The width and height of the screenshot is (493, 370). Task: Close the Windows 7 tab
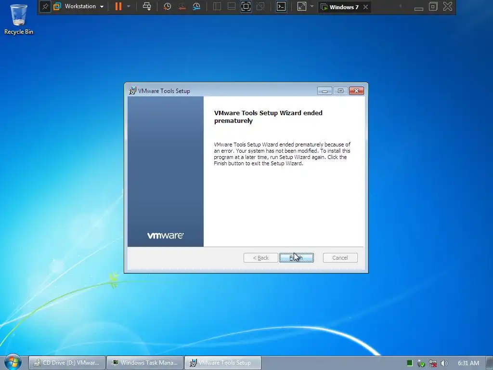point(366,7)
